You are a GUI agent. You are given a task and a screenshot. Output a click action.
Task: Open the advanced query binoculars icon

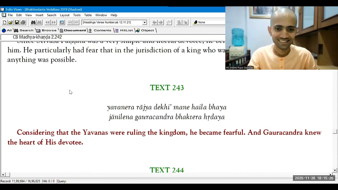tap(33, 22)
